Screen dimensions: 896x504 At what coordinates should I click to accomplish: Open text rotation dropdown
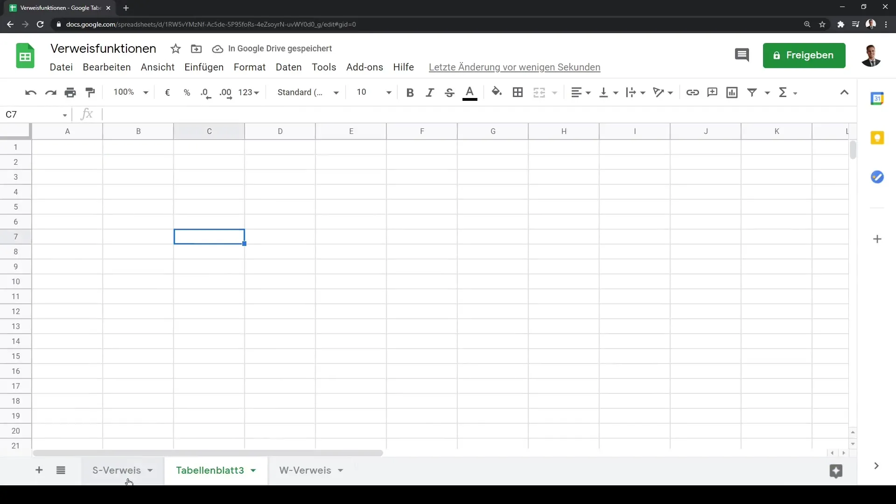click(x=663, y=92)
